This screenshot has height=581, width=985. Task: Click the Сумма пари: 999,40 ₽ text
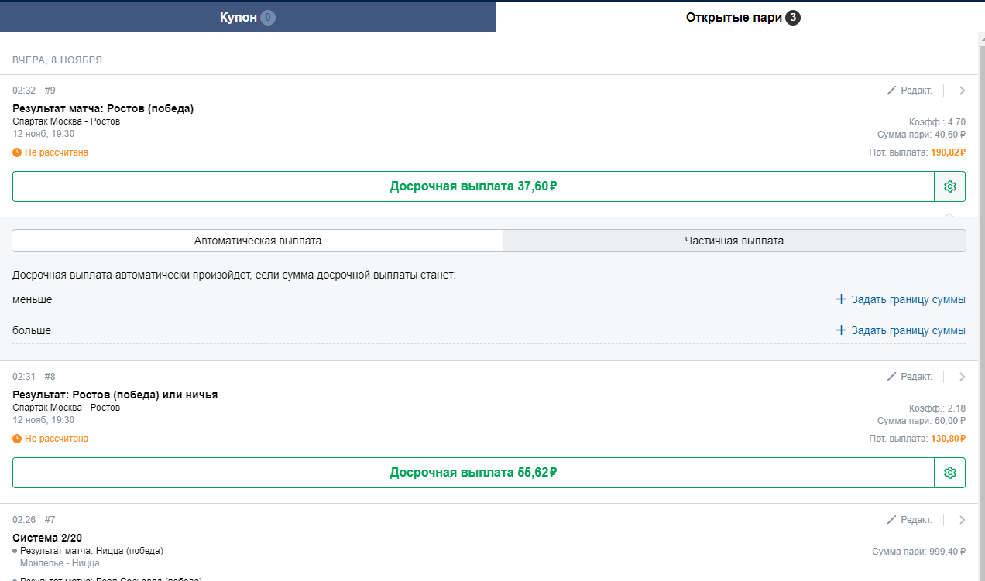pyautogui.click(x=919, y=552)
